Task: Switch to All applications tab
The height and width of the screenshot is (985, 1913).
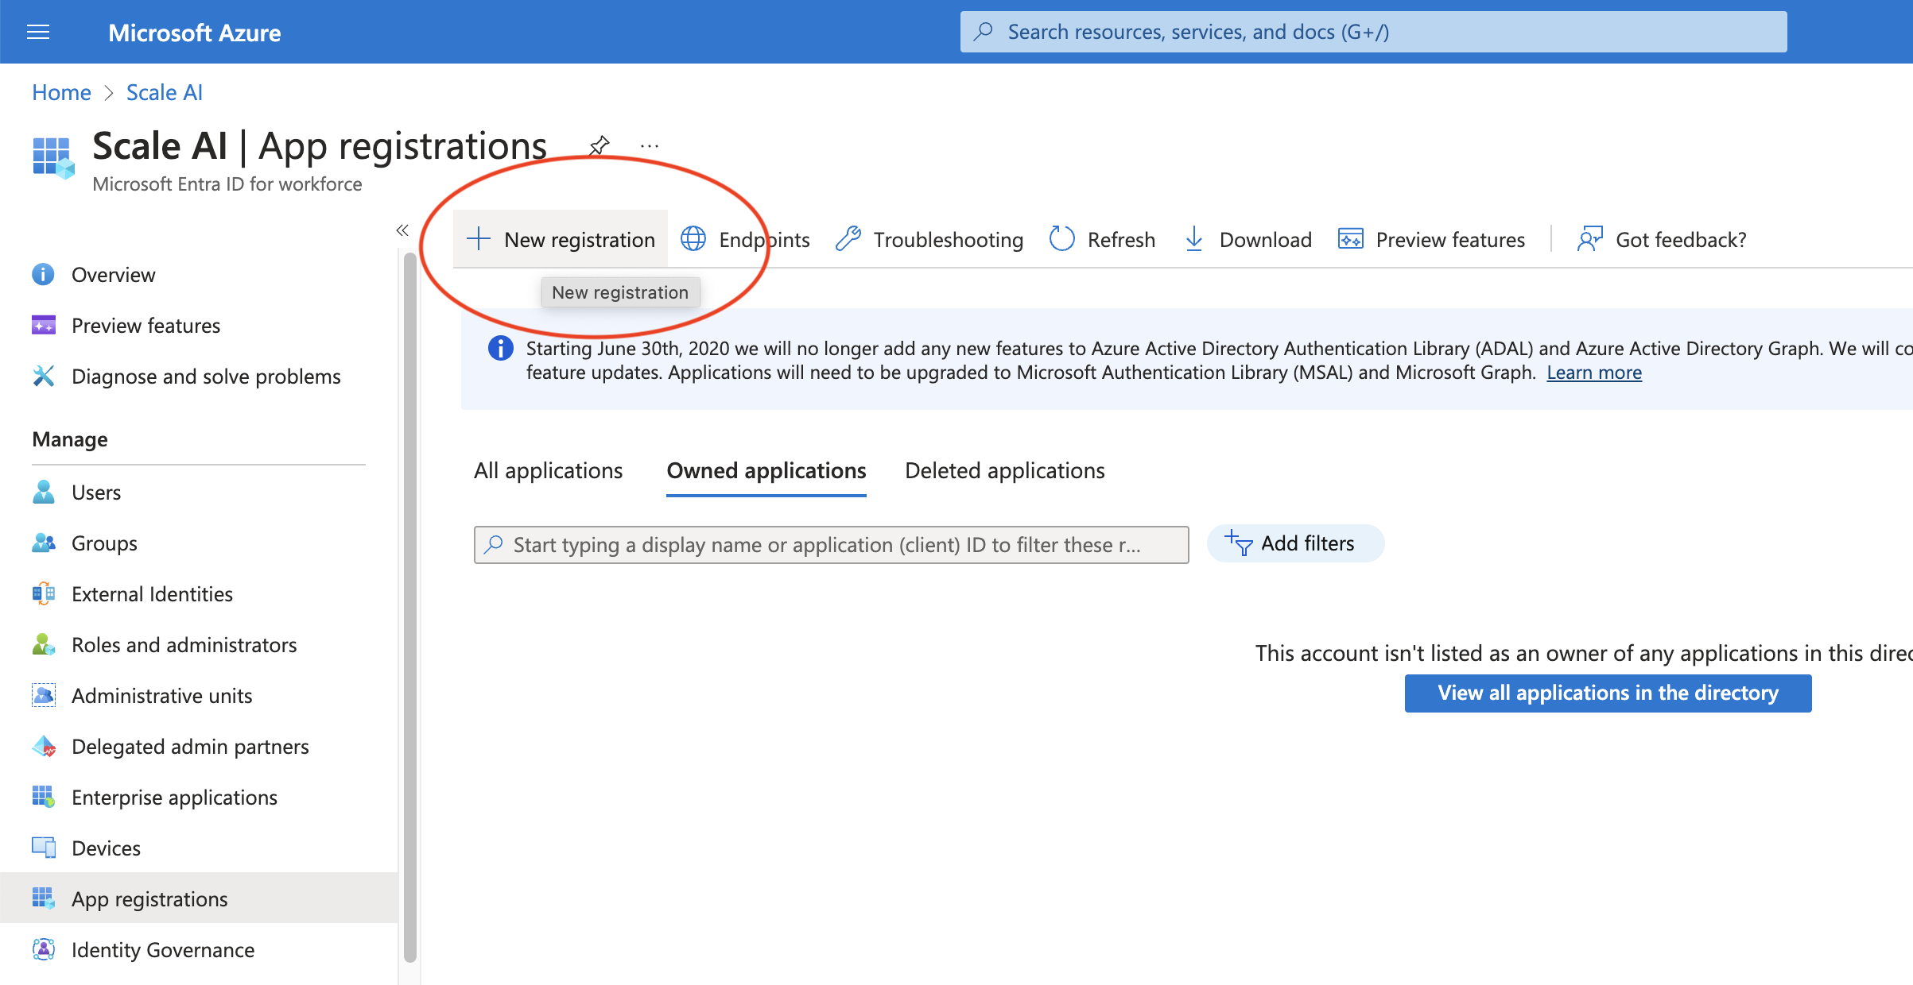Action: click(548, 470)
